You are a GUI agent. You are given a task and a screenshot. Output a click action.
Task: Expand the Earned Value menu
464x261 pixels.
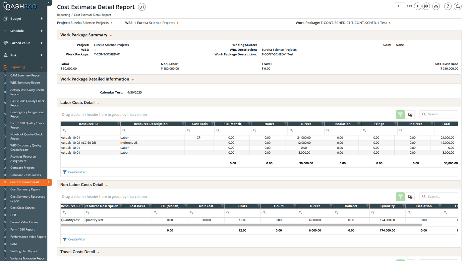(x=24, y=43)
